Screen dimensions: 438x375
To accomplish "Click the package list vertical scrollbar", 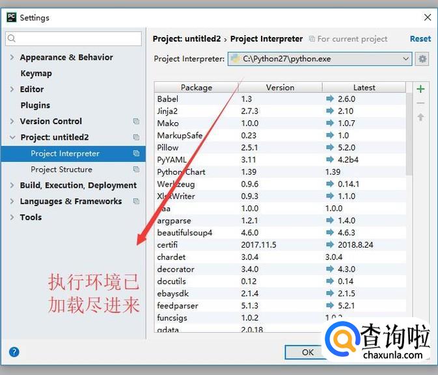I will tap(409, 134).
